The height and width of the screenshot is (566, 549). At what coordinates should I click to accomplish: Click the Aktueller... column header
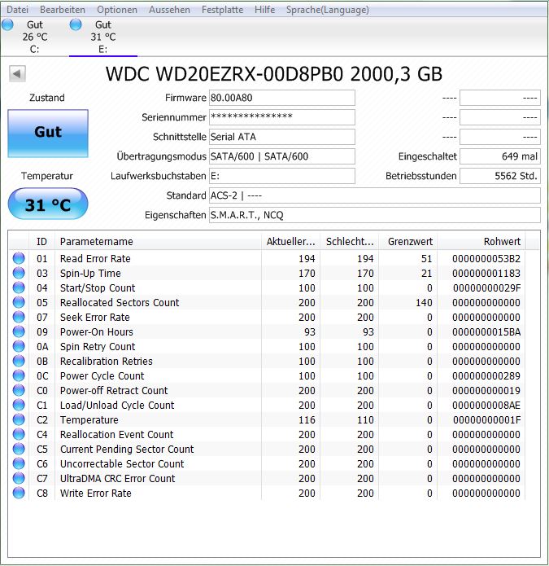pyautogui.click(x=290, y=242)
